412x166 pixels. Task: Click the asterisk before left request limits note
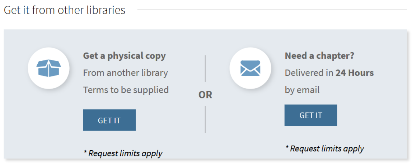click(x=85, y=153)
